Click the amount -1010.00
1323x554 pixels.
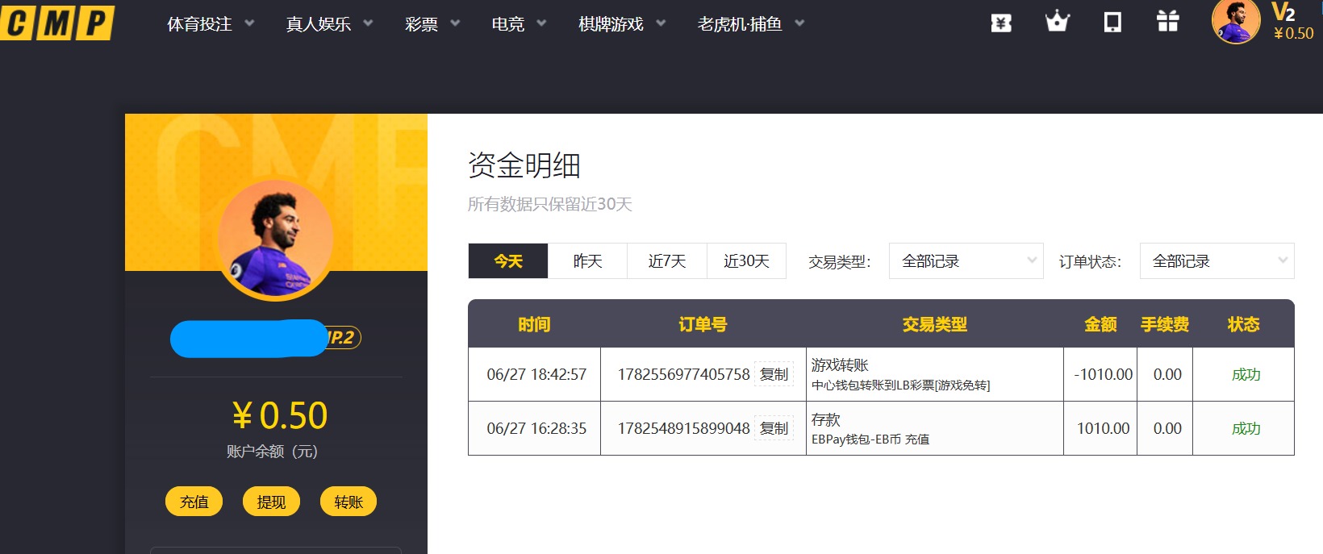1103,374
